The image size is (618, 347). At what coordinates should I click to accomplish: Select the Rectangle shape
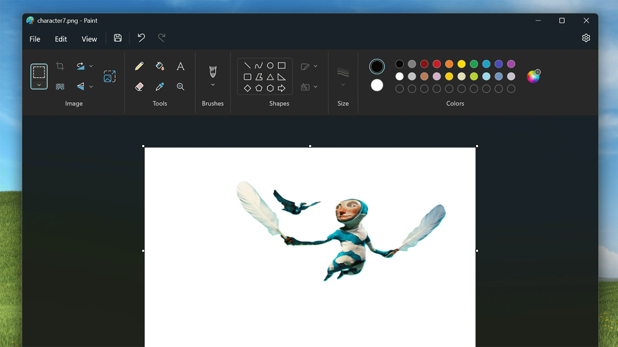281,66
